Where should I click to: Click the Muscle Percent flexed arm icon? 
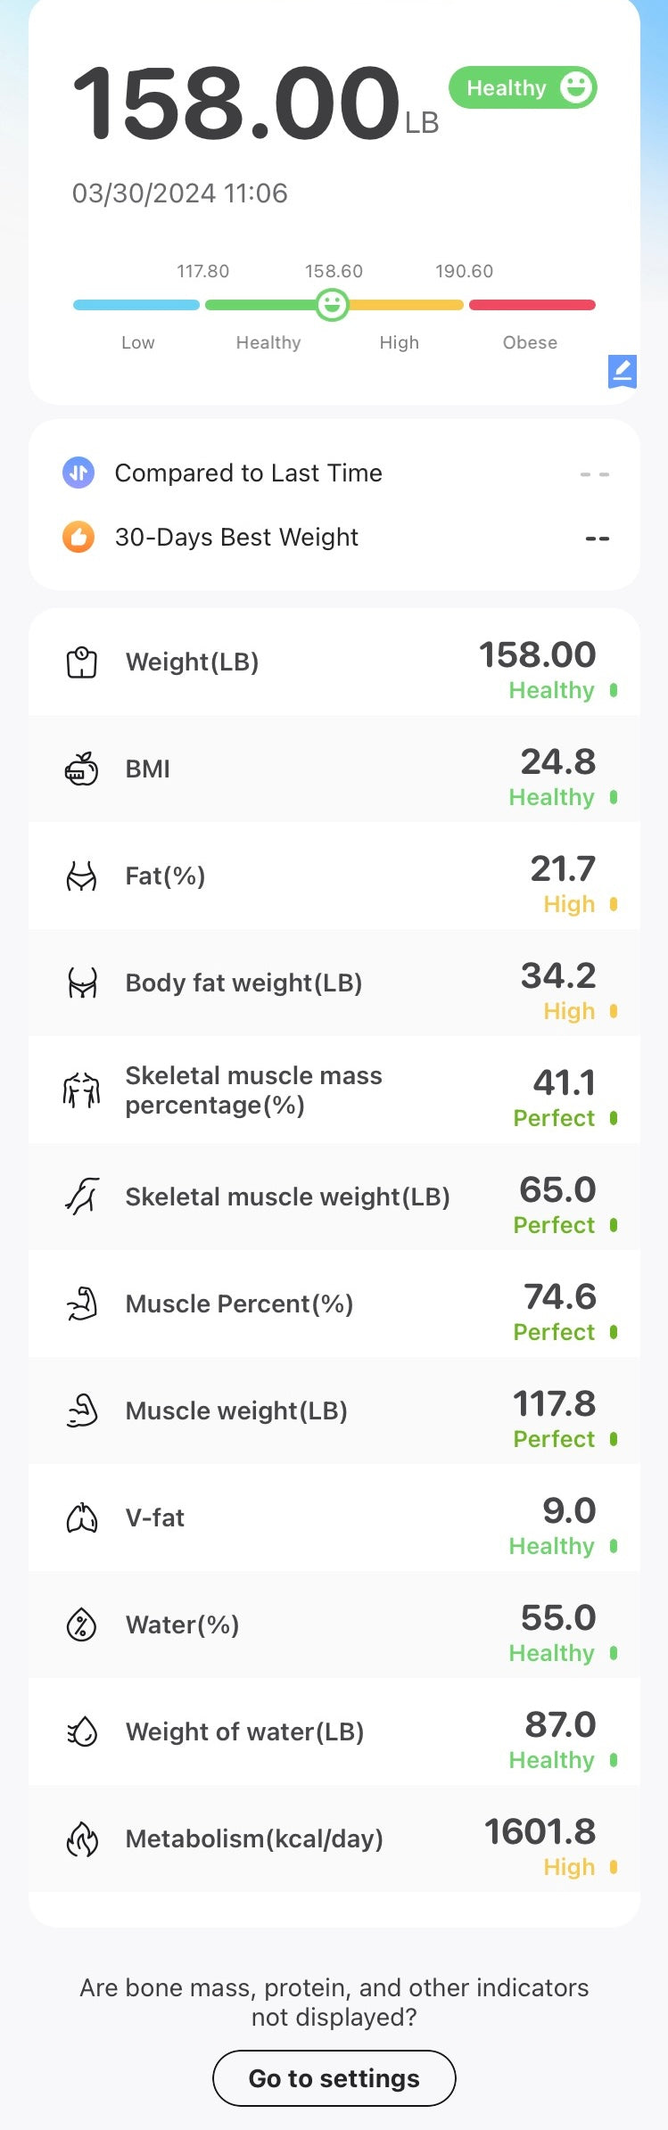[82, 1303]
